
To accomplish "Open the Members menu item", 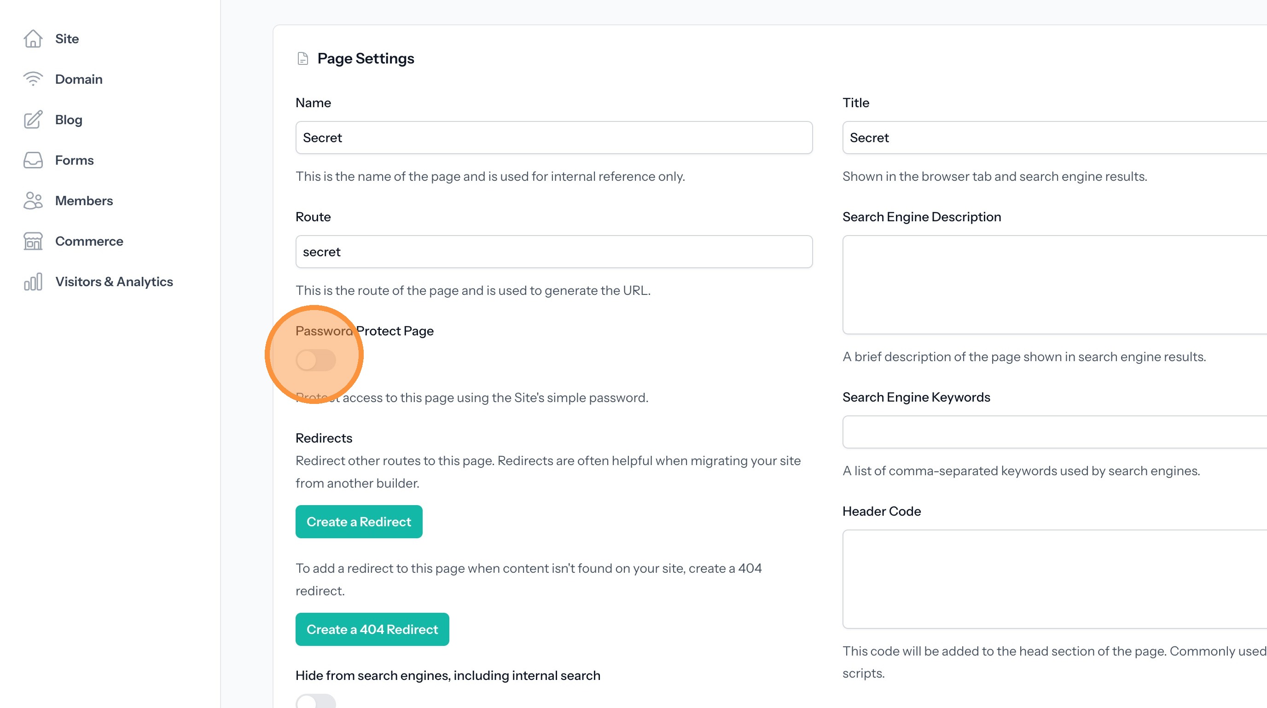I will point(84,201).
